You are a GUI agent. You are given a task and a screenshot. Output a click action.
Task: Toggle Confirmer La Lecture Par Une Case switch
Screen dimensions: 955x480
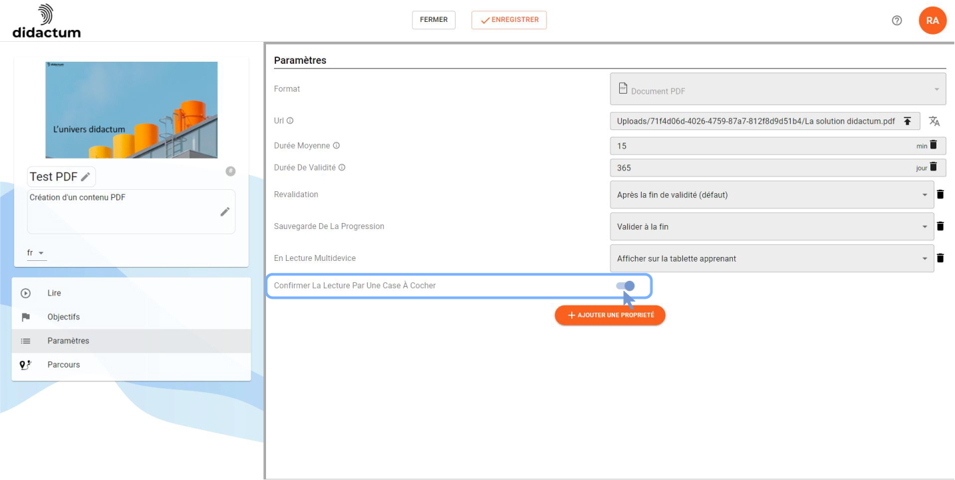pos(625,286)
